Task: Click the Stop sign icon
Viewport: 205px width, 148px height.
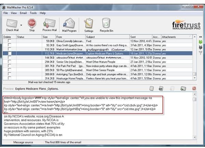Action: pyautogui.click(x=32, y=23)
